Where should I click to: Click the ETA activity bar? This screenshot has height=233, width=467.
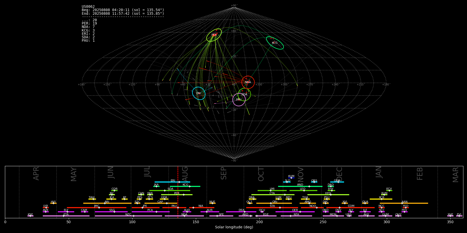(x=66, y=216)
